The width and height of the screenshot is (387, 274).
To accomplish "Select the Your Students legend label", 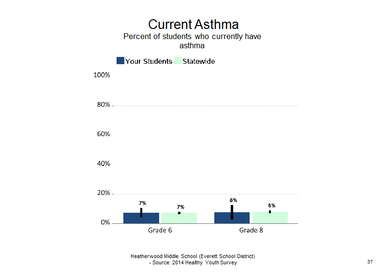I will 149,61.
